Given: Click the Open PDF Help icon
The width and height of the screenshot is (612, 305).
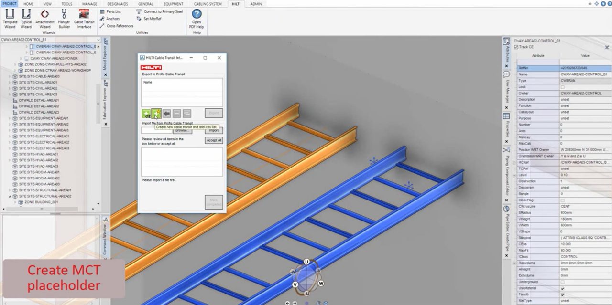Looking at the screenshot, I should point(197,18).
